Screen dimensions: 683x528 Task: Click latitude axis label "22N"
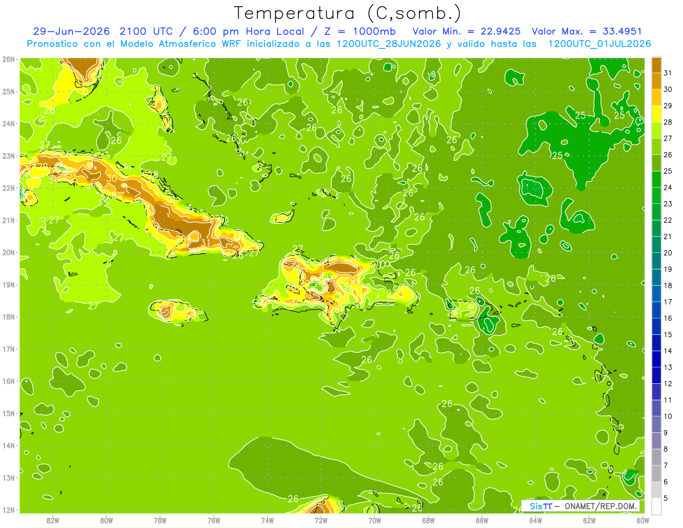coord(9,188)
